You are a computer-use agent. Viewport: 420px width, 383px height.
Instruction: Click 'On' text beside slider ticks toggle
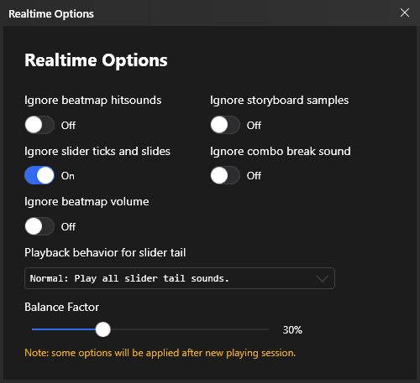(x=68, y=176)
